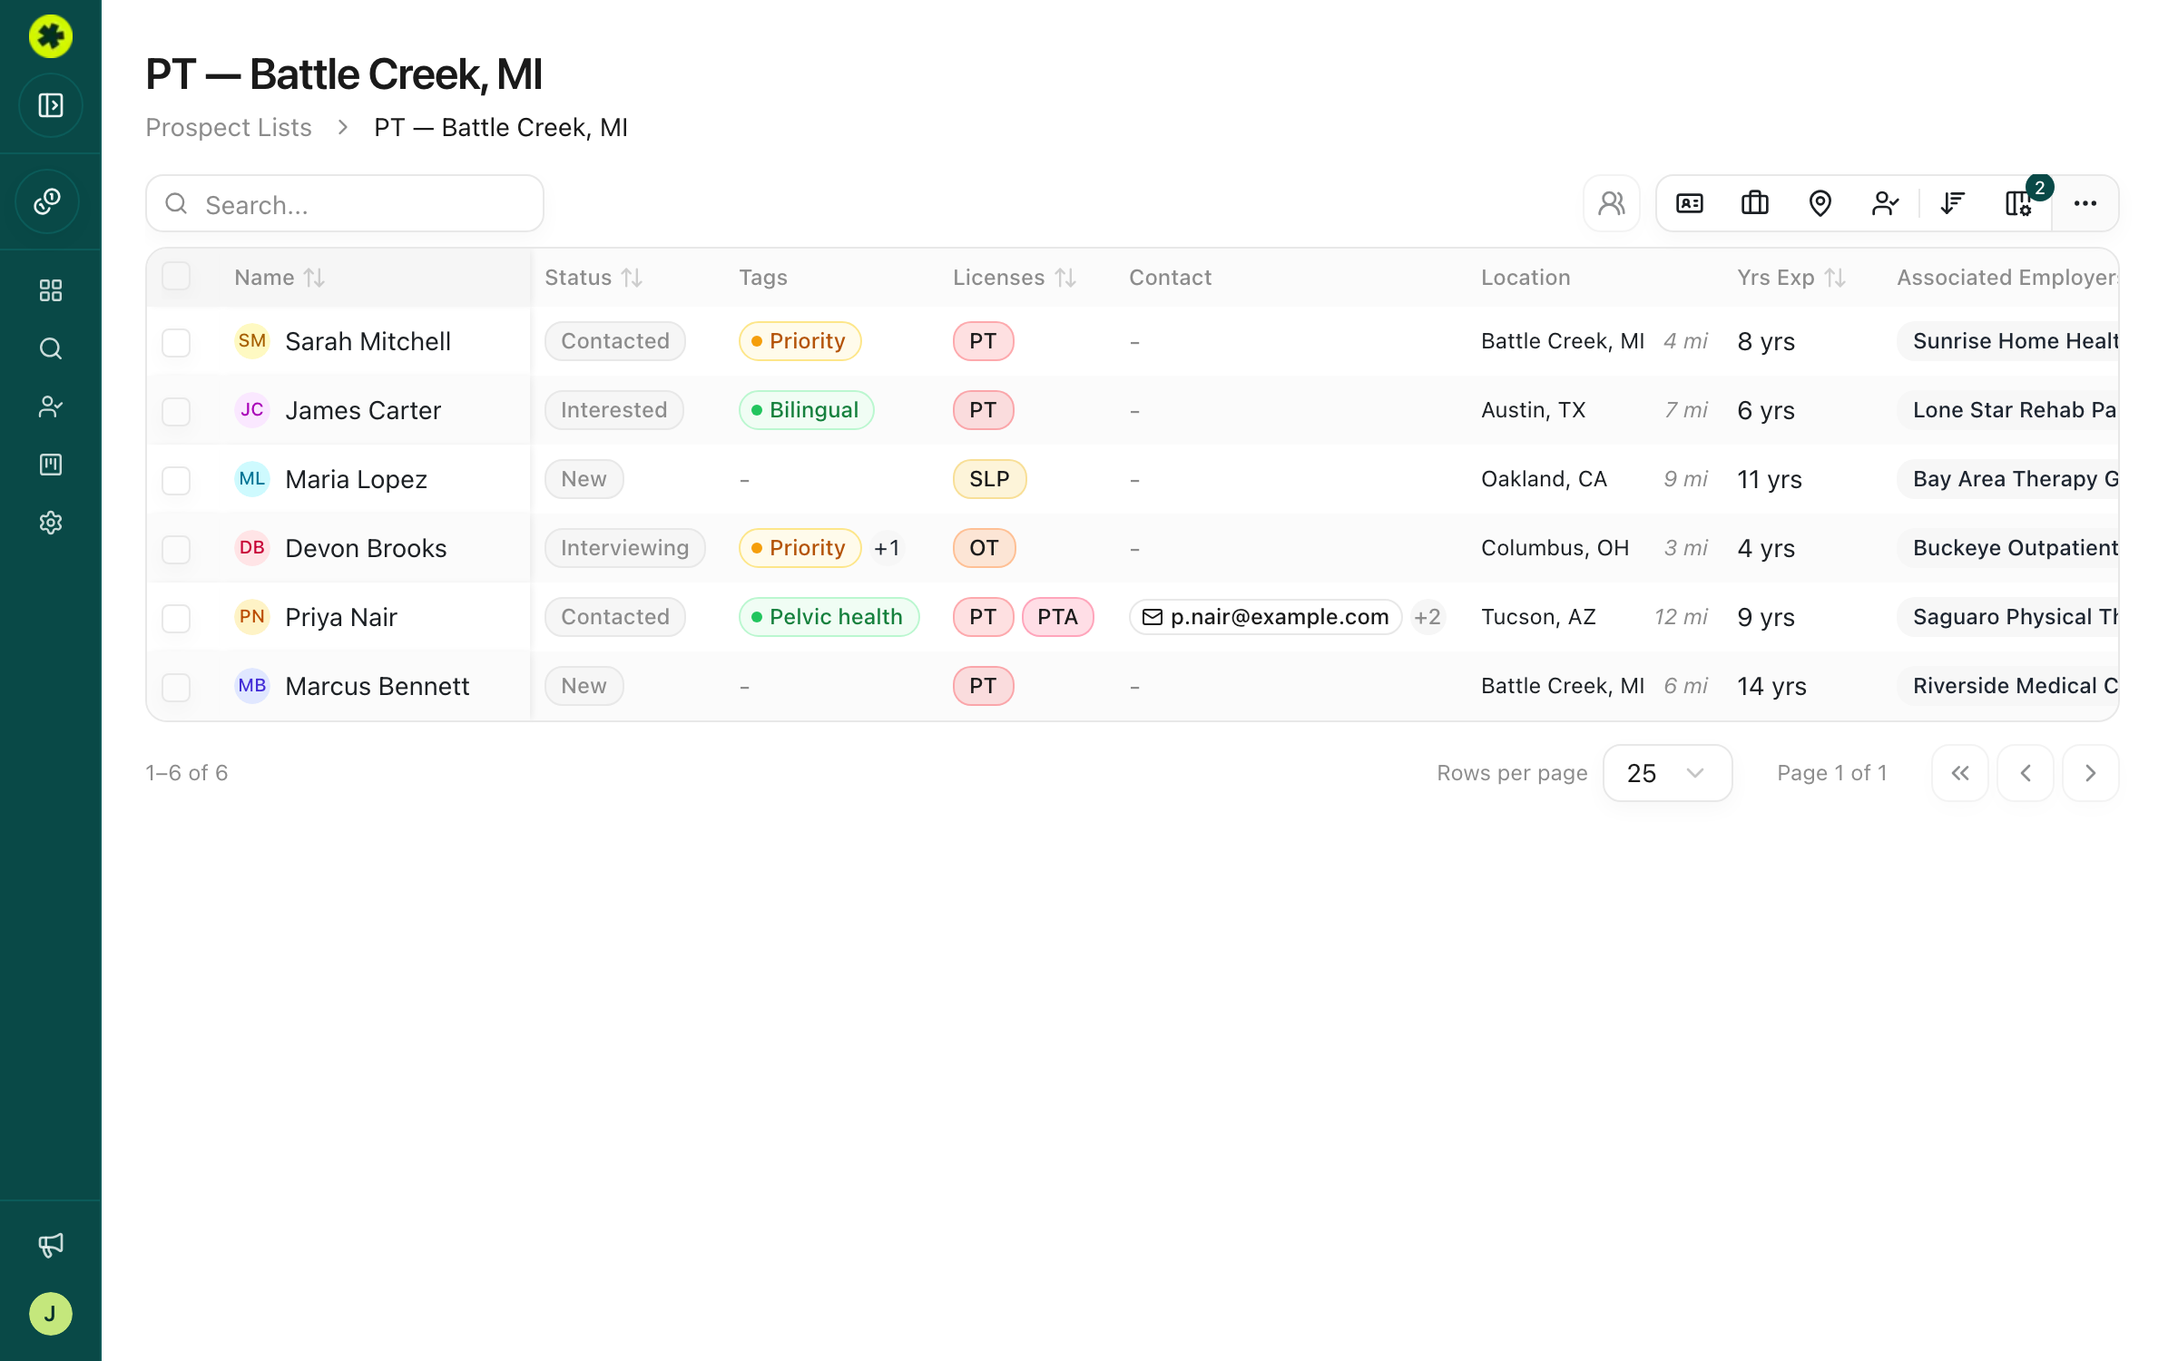Open the megaphone announcements icon
2178x1361 pixels.
pos(51,1245)
